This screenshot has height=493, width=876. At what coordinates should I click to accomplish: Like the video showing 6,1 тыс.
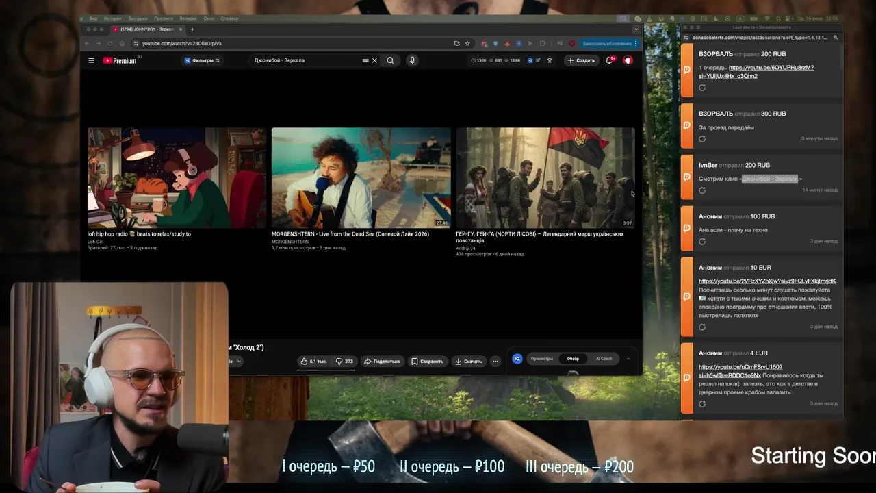click(x=313, y=361)
